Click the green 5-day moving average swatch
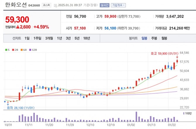 point(6,50)
